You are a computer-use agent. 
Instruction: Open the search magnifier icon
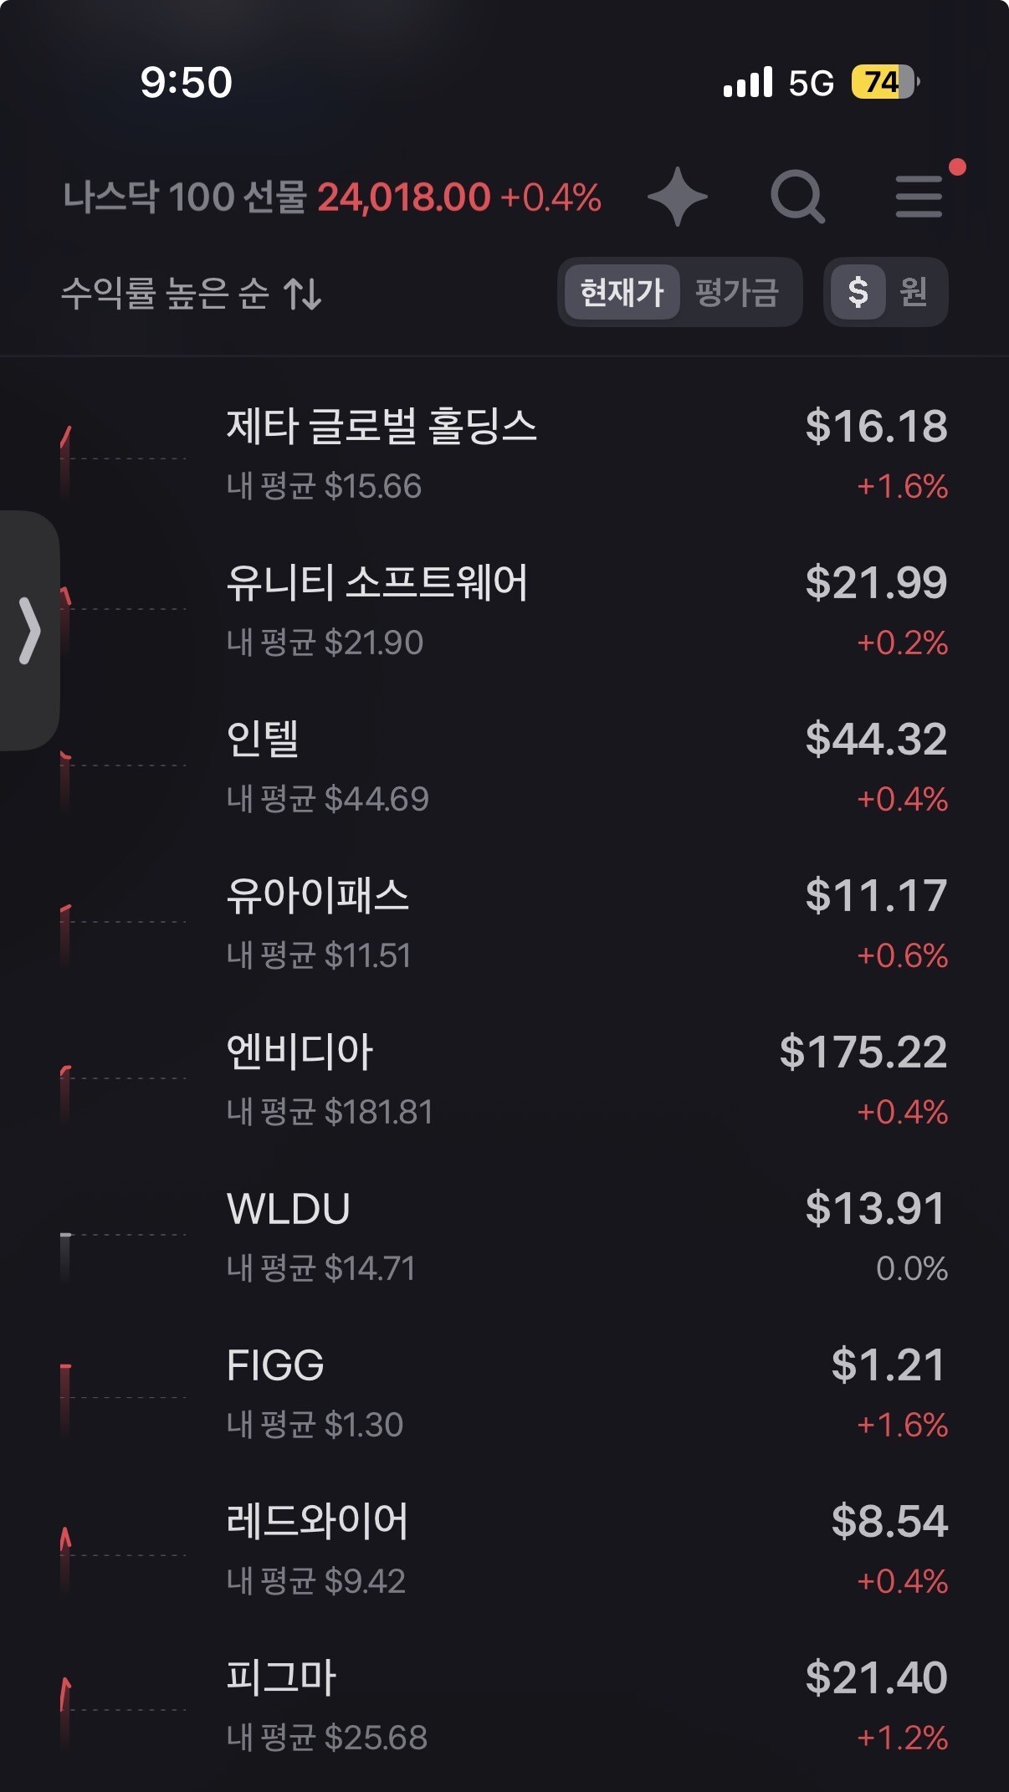pyautogui.click(x=797, y=197)
